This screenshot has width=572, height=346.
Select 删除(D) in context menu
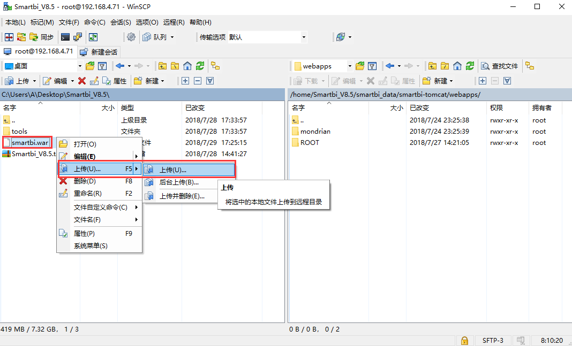tap(99, 181)
